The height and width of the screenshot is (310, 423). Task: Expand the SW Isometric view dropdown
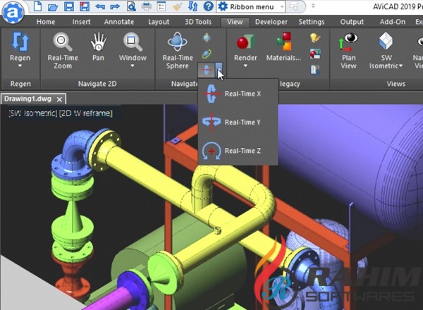(400, 66)
